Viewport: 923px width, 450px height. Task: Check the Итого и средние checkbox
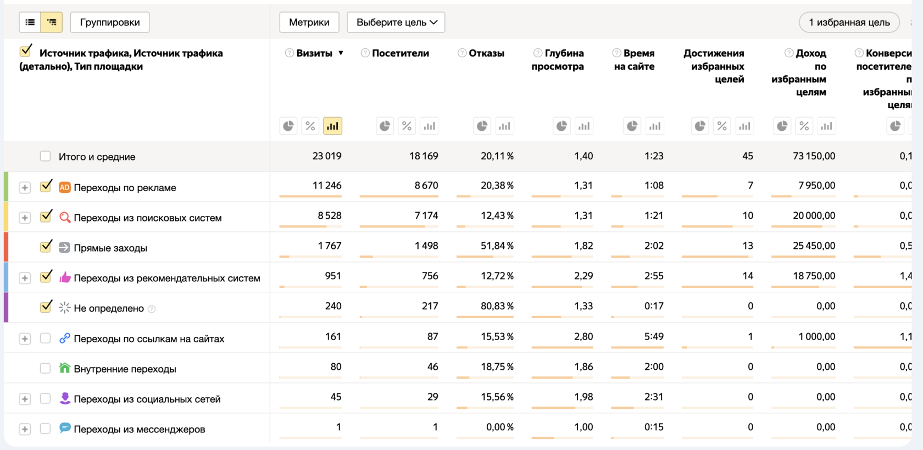[x=46, y=157]
